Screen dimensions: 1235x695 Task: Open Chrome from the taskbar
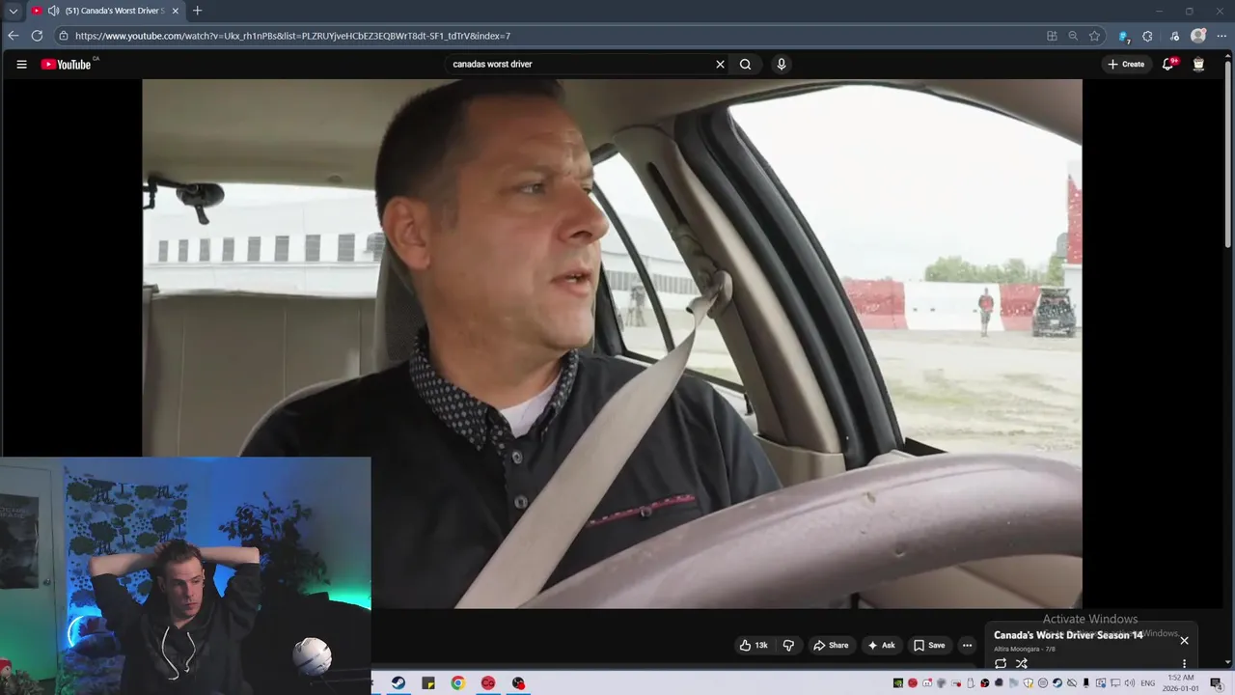pyautogui.click(x=458, y=683)
